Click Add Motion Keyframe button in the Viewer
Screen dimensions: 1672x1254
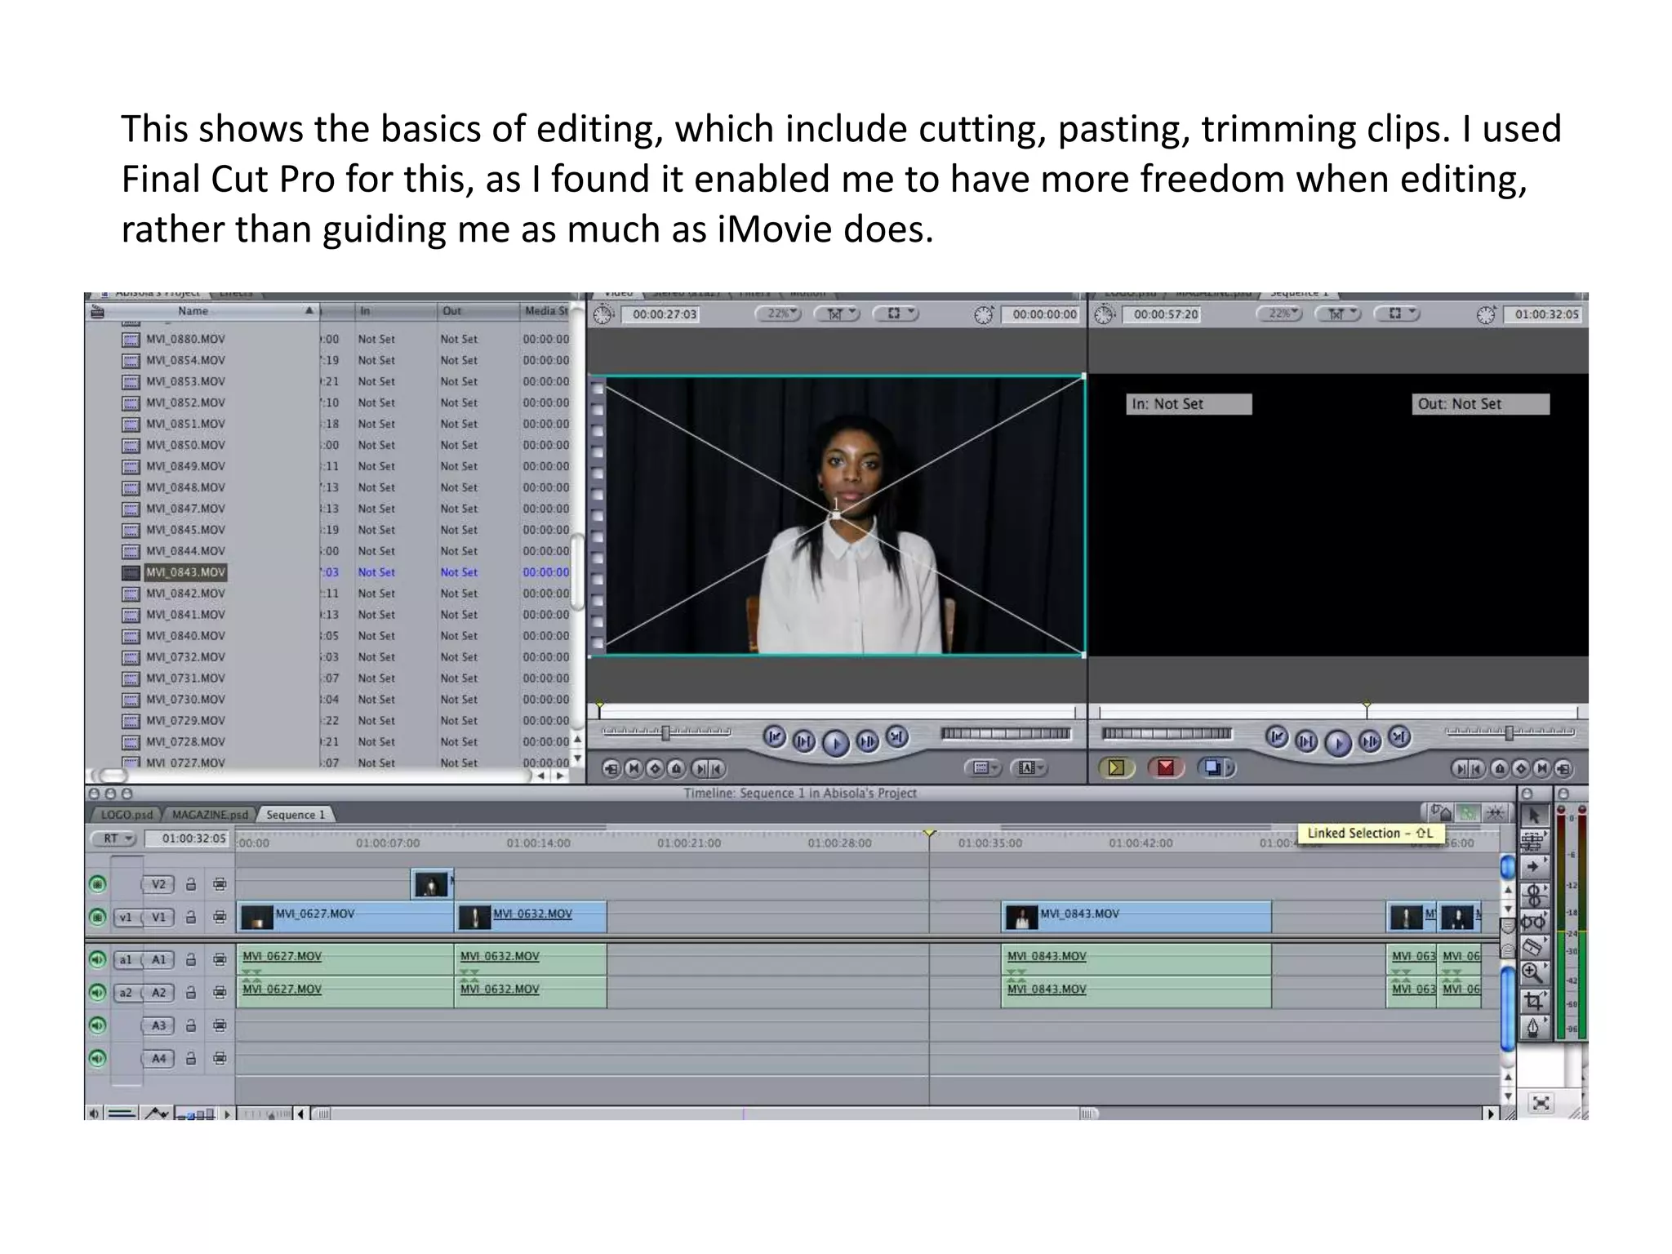pyautogui.click(x=655, y=768)
